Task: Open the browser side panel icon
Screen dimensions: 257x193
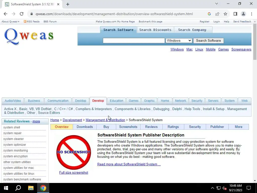Action: [235, 14]
